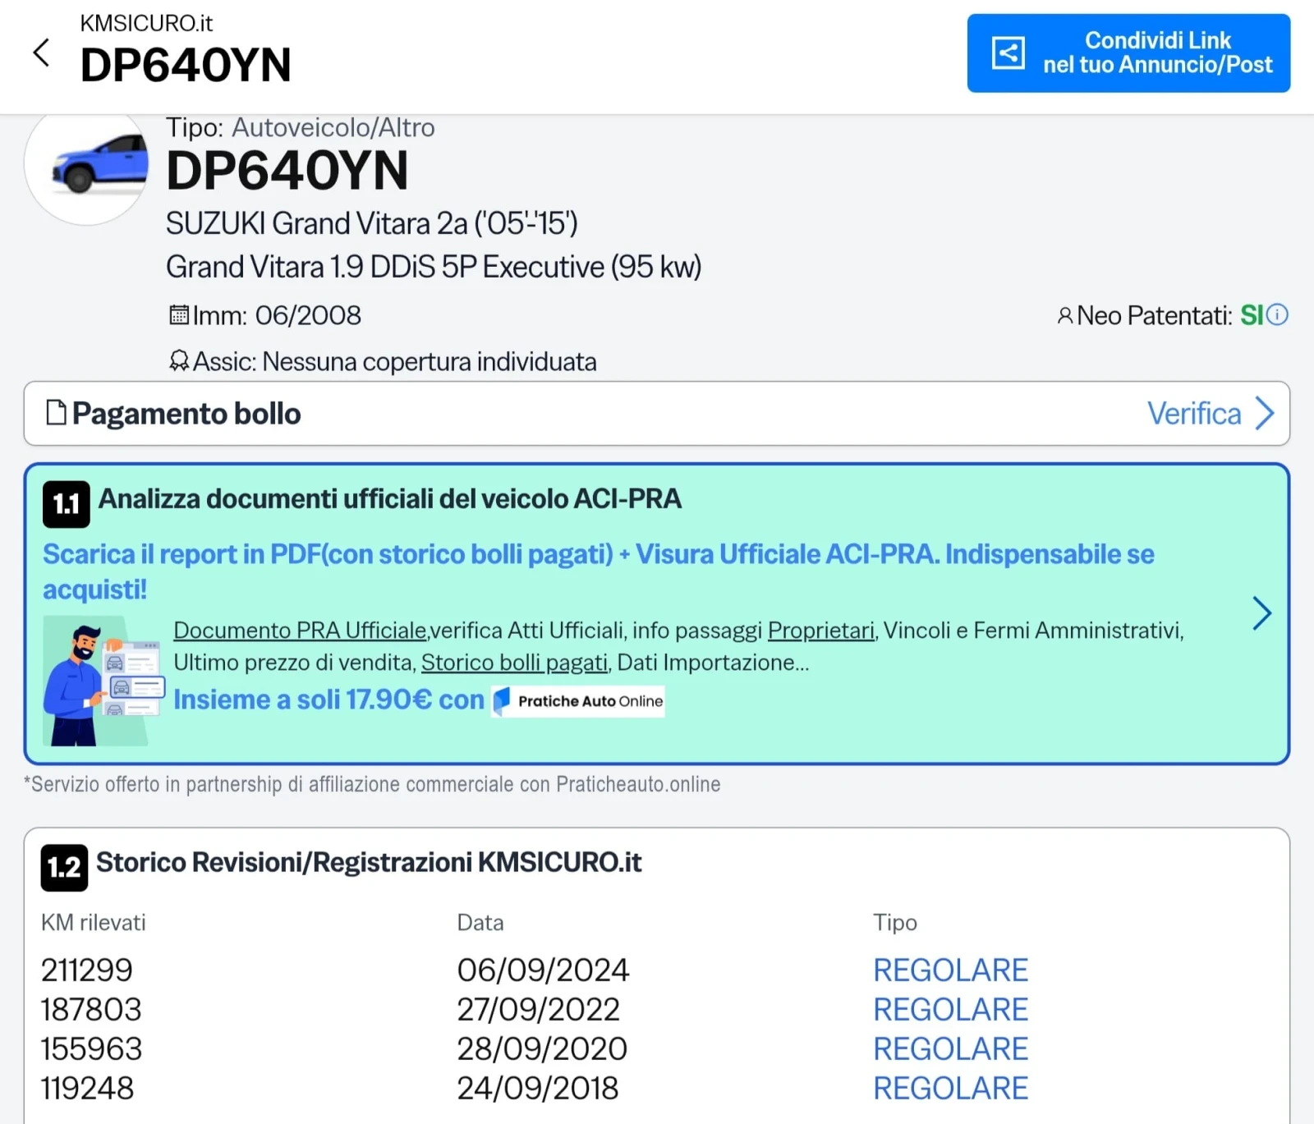
Task: Tap the person icon beside Neo Patentati
Action: (x=1064, y=315)
